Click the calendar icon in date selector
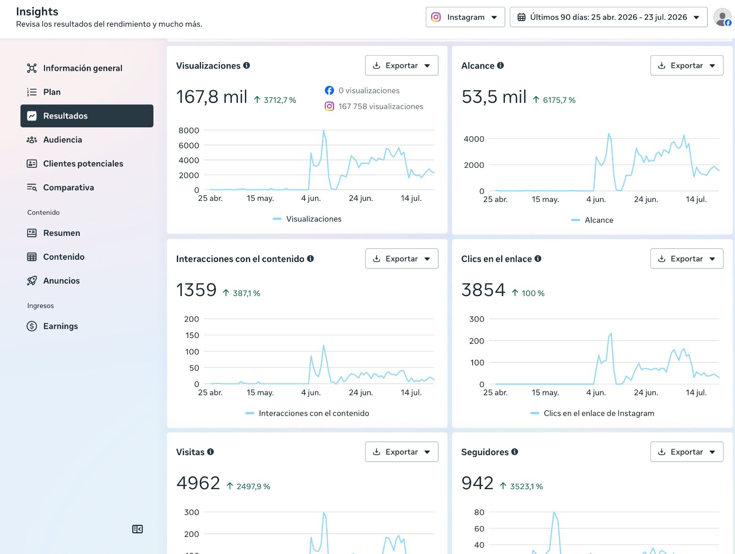The image size is (735, 554). (521, 17)
